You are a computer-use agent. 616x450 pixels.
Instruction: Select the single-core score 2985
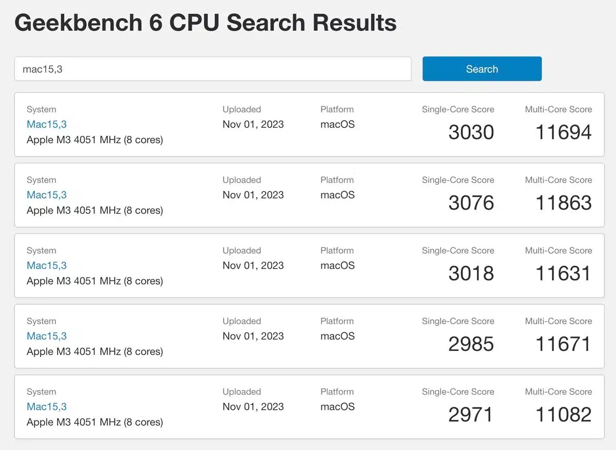tap(471, 344)
